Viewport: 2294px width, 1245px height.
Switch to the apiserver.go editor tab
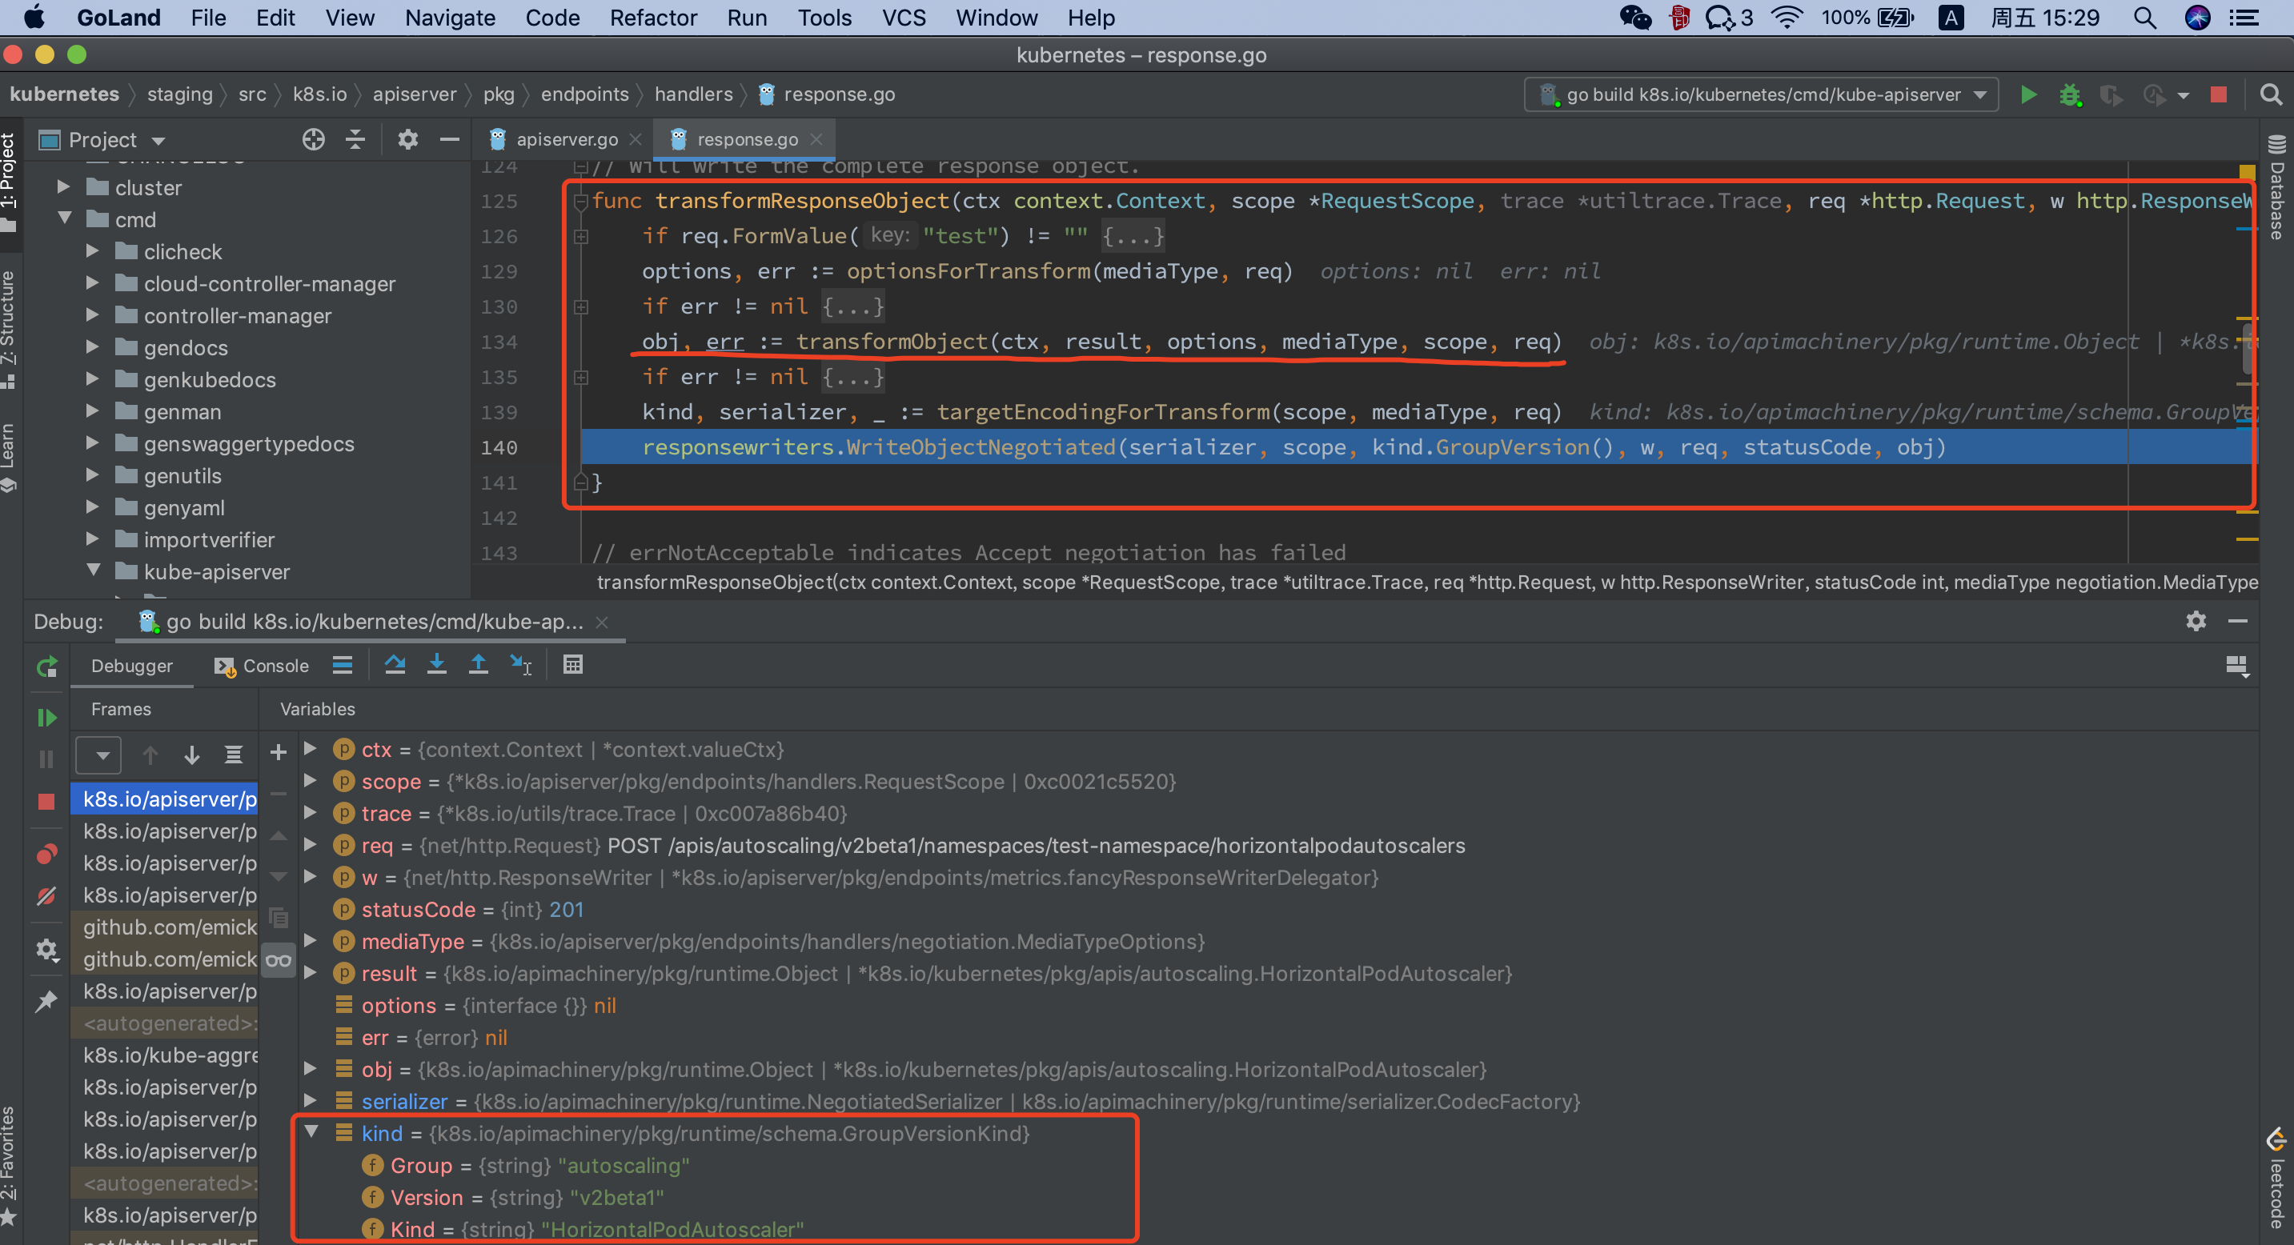(567, 139)
